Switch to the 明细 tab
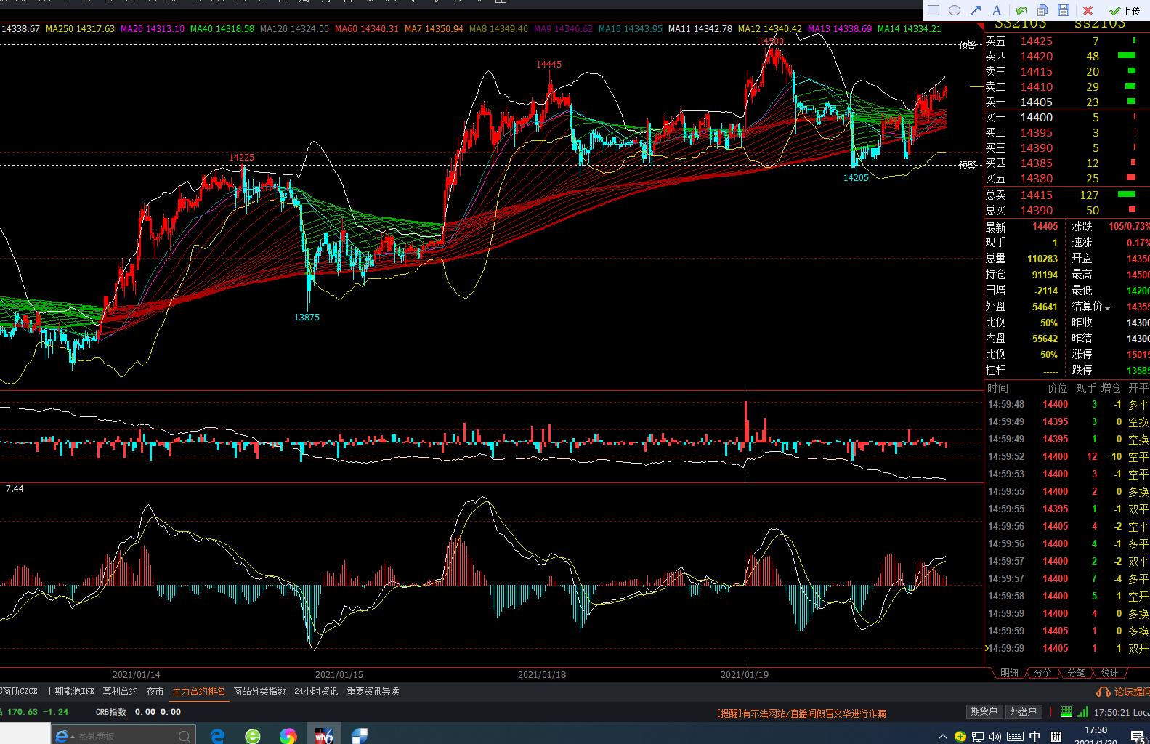Screen dimensions: 1150x744 click(x=1009, y=673)
